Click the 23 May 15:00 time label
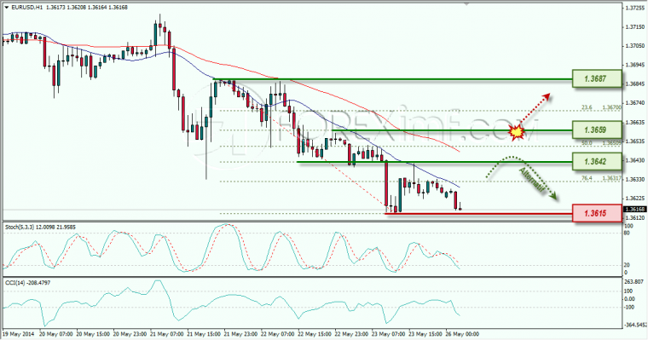Viewport: 648px width, 340px height. pyautogui.click(x=425, y=334)
